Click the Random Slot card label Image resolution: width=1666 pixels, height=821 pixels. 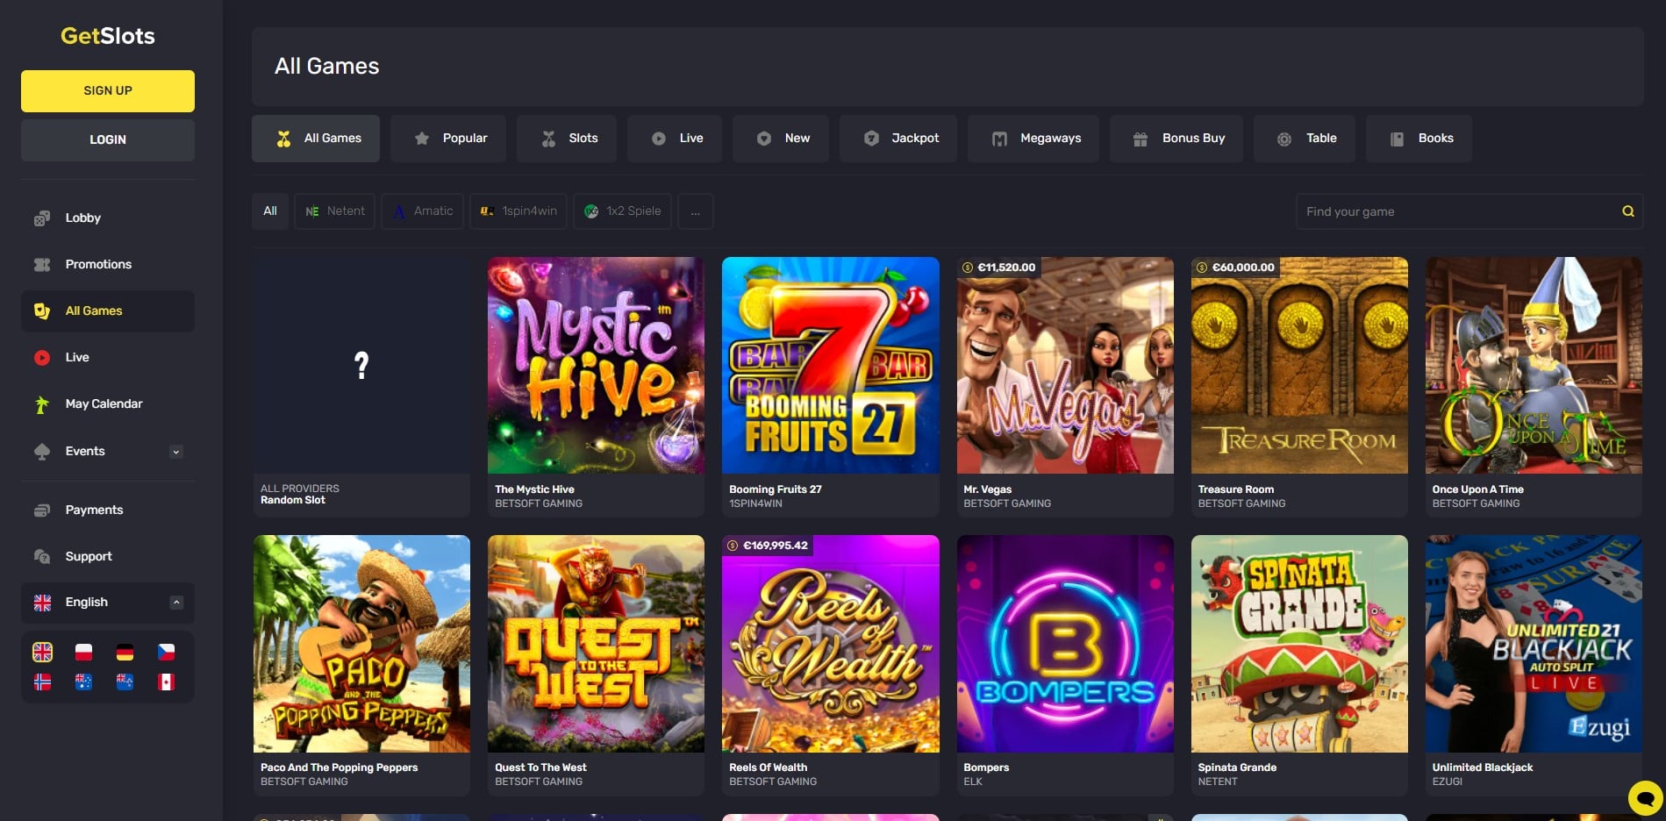(293, 500)
